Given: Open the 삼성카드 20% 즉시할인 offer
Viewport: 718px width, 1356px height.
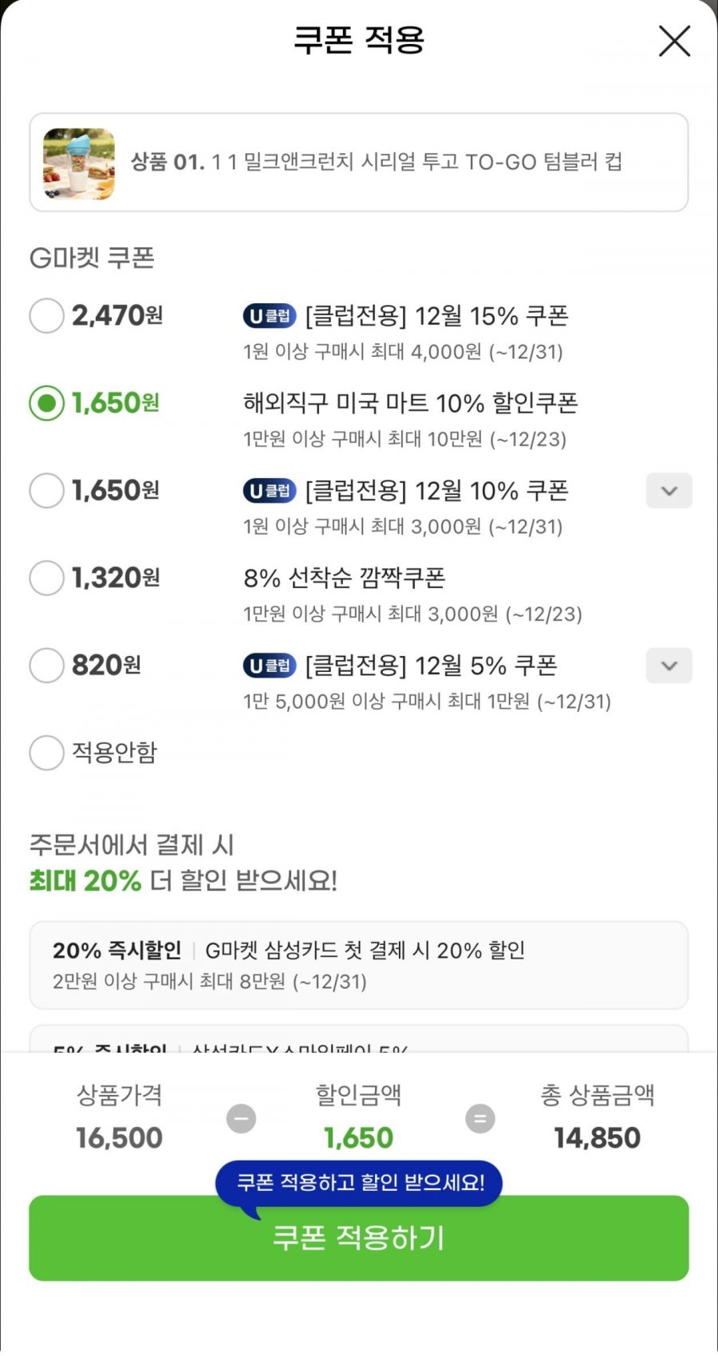Looking at the screenshot, I should (358, 965).
